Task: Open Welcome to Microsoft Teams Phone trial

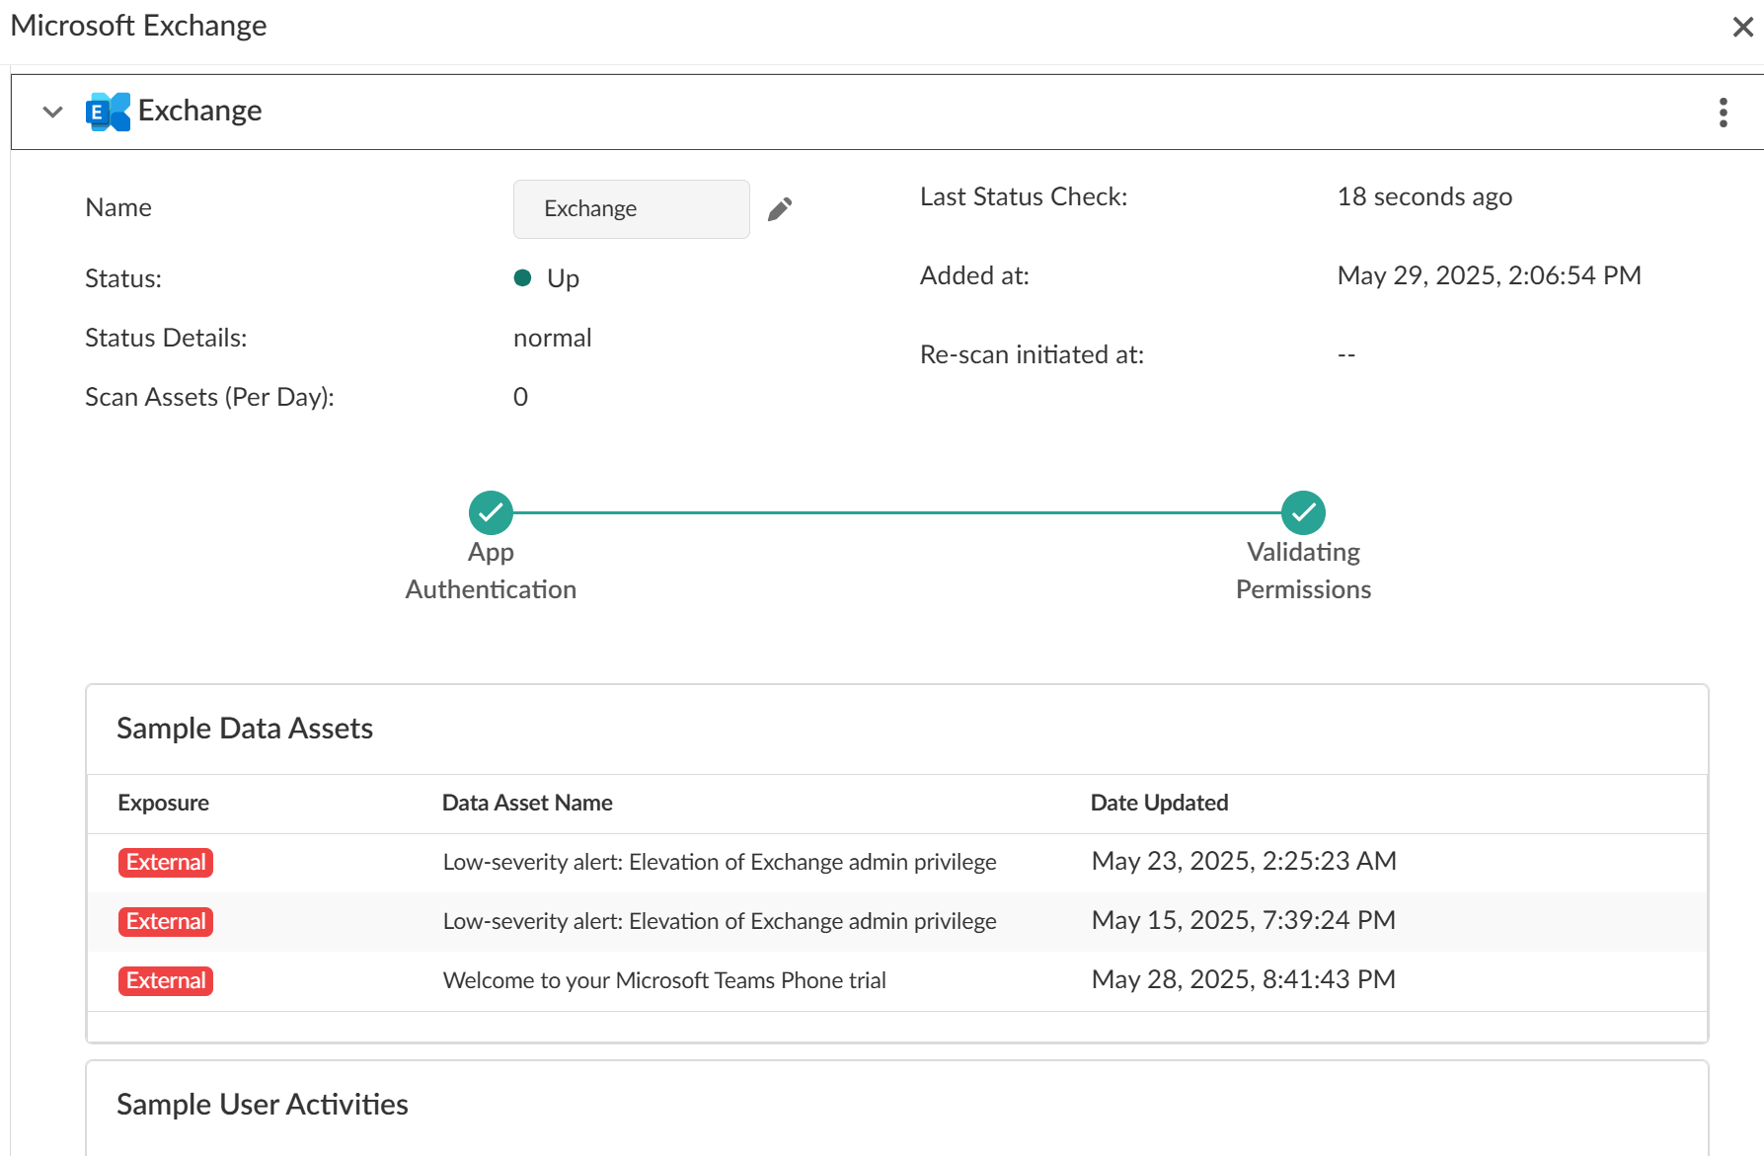Action: click(664, 980)
